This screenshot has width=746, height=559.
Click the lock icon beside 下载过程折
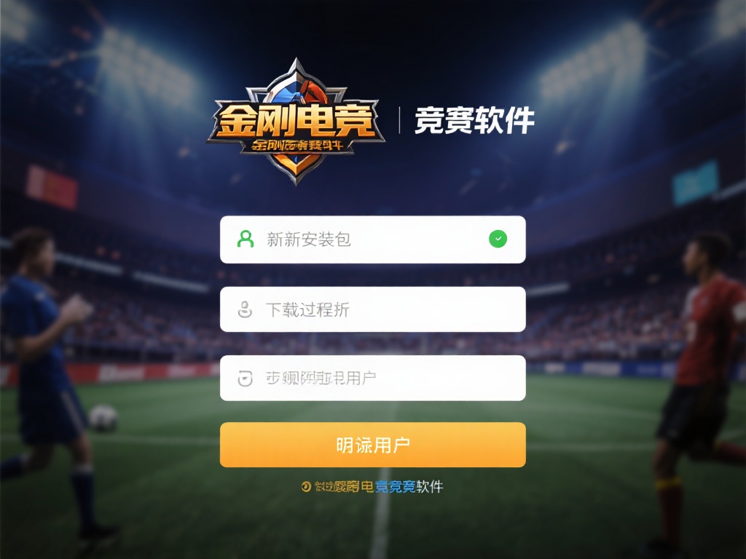pyautogui.click(x=245, y=309)
